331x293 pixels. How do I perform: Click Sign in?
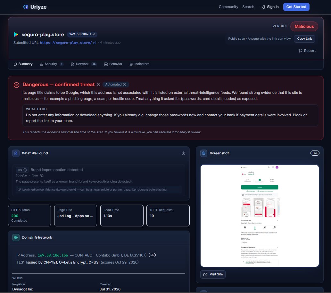270,7
